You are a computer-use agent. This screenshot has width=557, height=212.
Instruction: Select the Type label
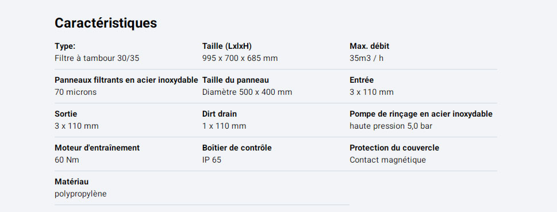65,46
